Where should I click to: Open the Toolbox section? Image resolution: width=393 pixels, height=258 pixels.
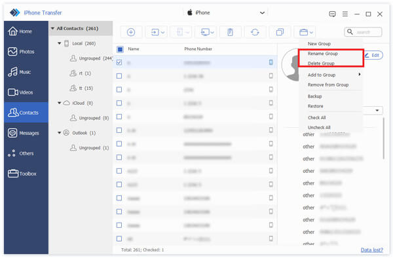pyautogui.click(x=26, y=174)
